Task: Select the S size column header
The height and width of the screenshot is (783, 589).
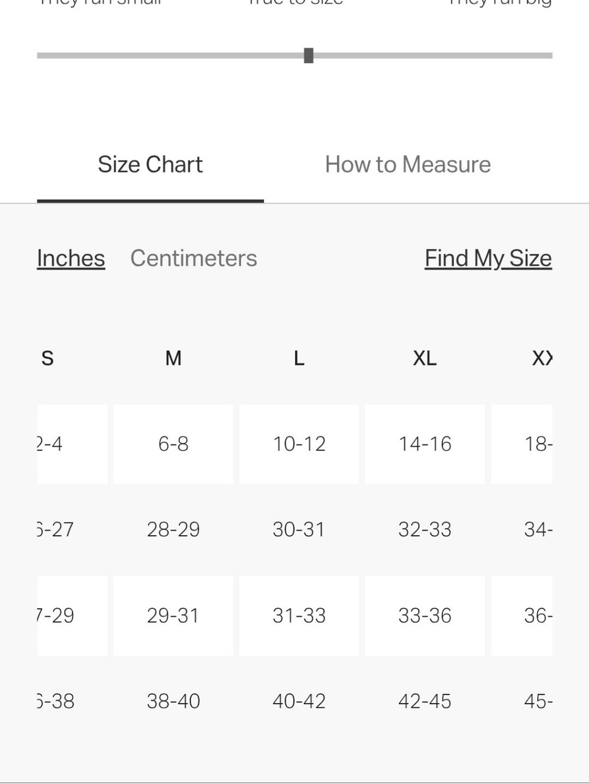Action: point(48,358)
